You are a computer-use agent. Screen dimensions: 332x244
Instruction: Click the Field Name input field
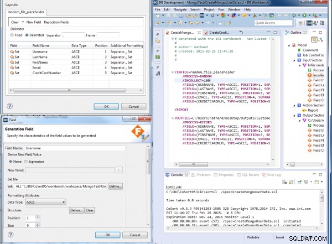[x=75, y=148]
